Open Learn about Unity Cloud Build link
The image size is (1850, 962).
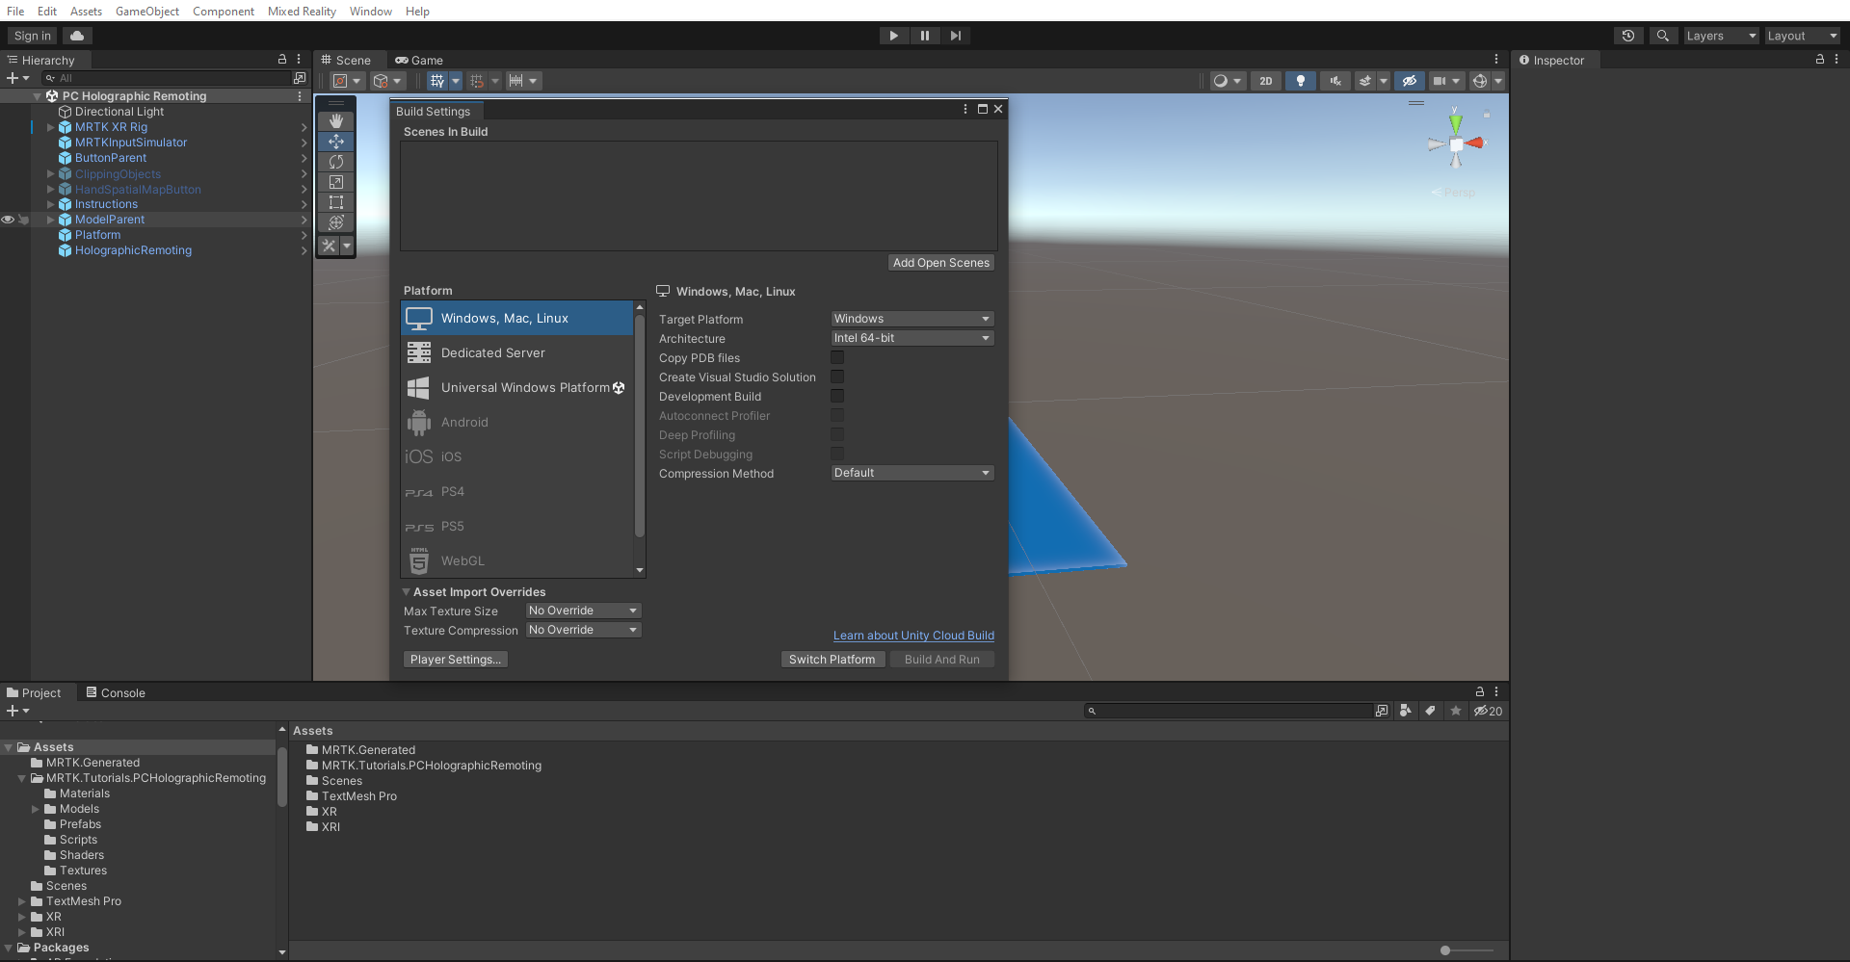913,635
